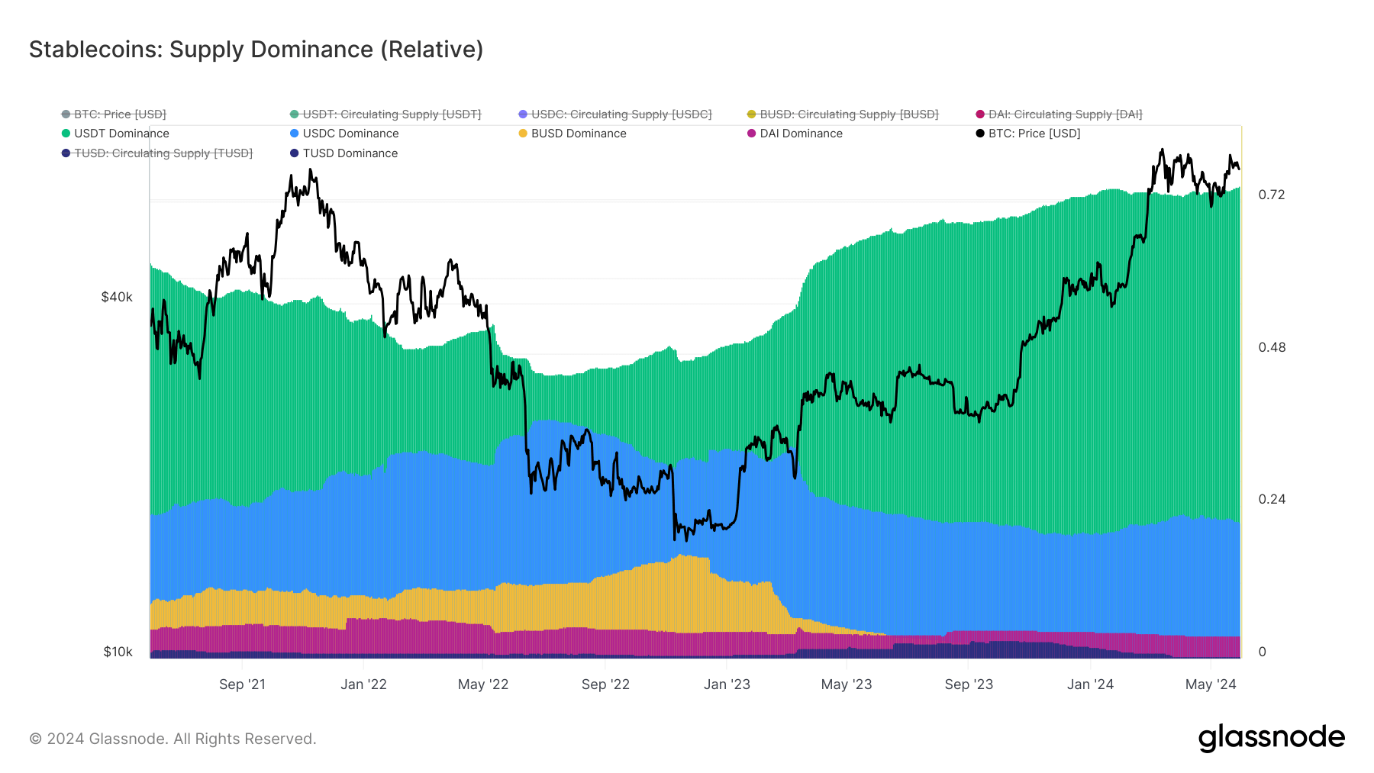Image resolution: width=1374 pixels, height=773 pixels.
Task: Show BUSD: Circulating Supply series
Action: tap(848, 114)
